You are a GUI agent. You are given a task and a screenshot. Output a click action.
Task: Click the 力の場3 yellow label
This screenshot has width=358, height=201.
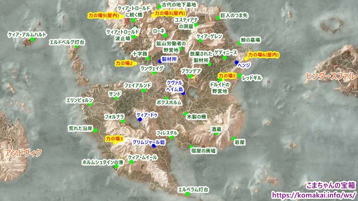(115, 139)
